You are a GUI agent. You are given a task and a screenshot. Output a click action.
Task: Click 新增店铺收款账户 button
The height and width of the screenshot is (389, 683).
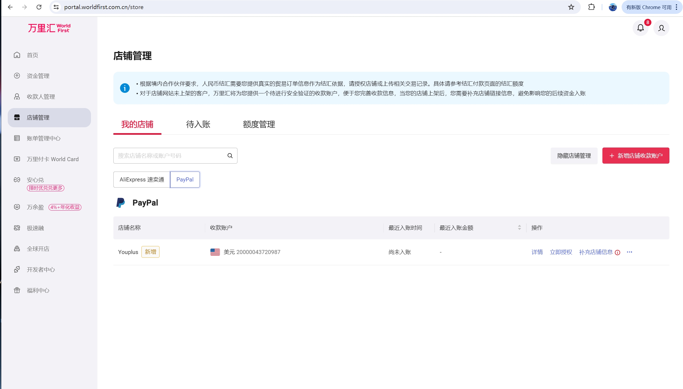636,156
